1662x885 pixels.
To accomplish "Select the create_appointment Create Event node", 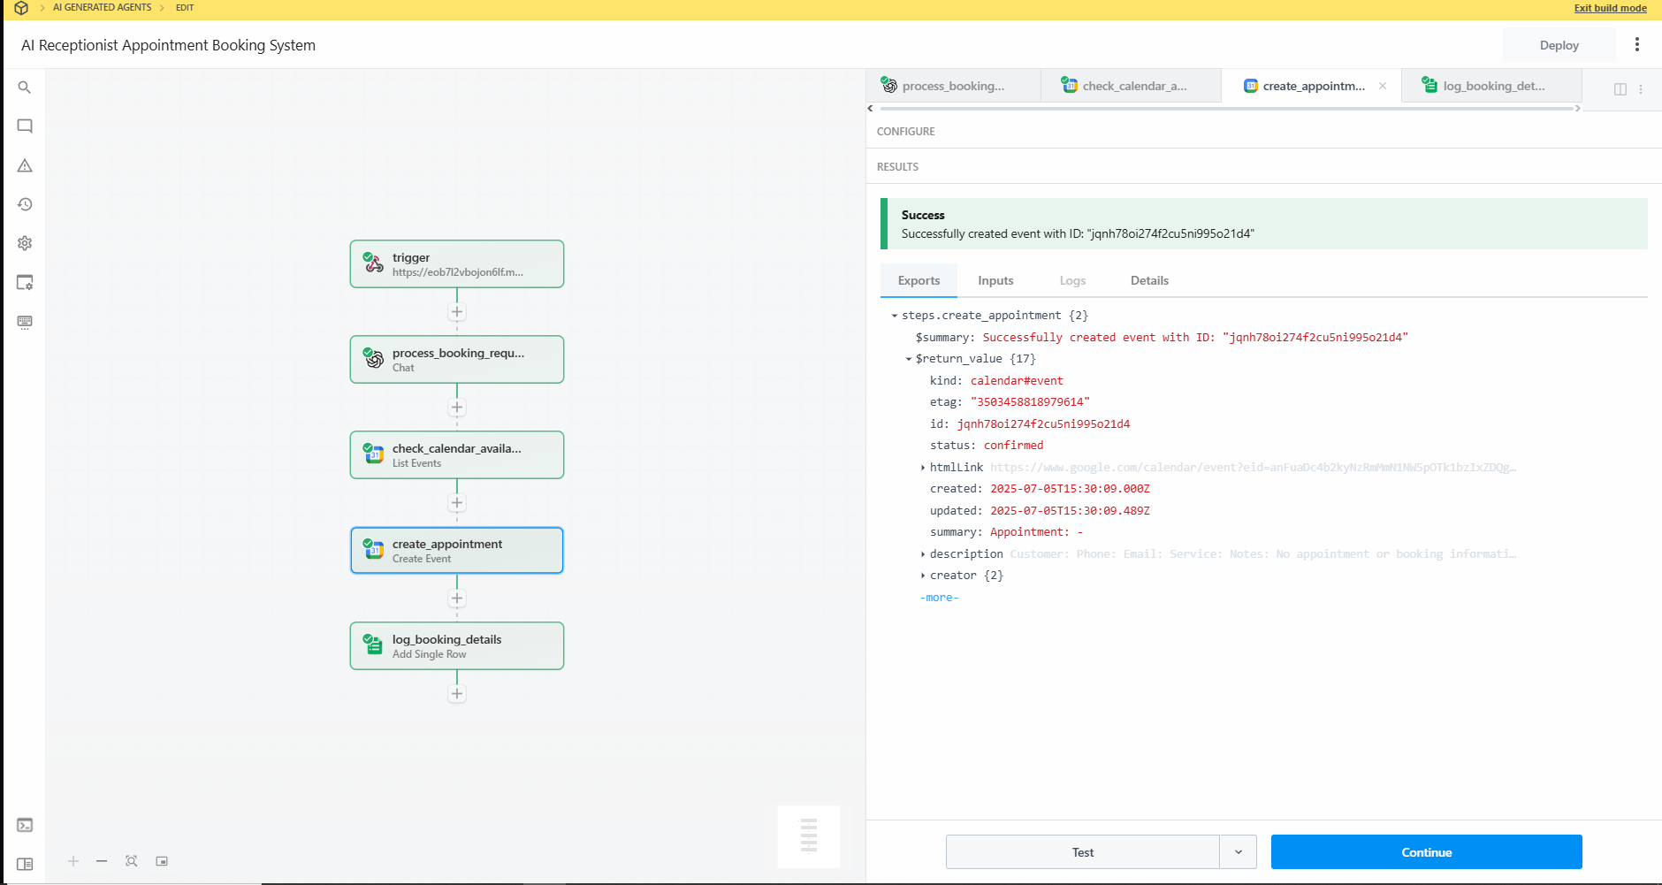I will point(457,550).
